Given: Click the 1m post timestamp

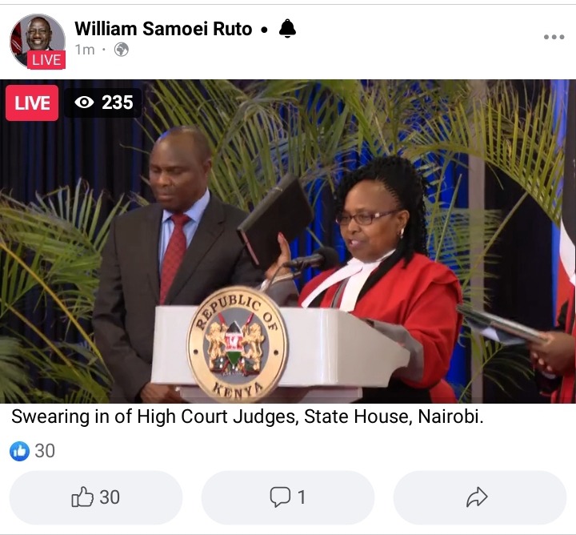Looking at the screenshot, I should click(x=85, y=50).
